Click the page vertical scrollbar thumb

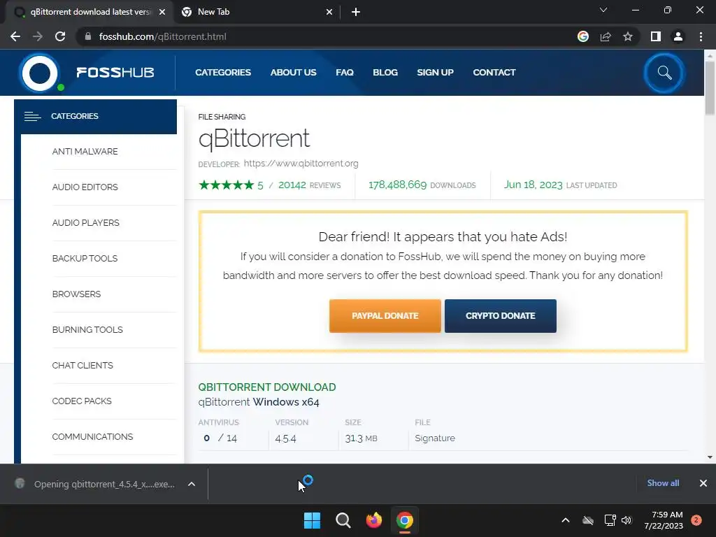(x=710, y=87)
